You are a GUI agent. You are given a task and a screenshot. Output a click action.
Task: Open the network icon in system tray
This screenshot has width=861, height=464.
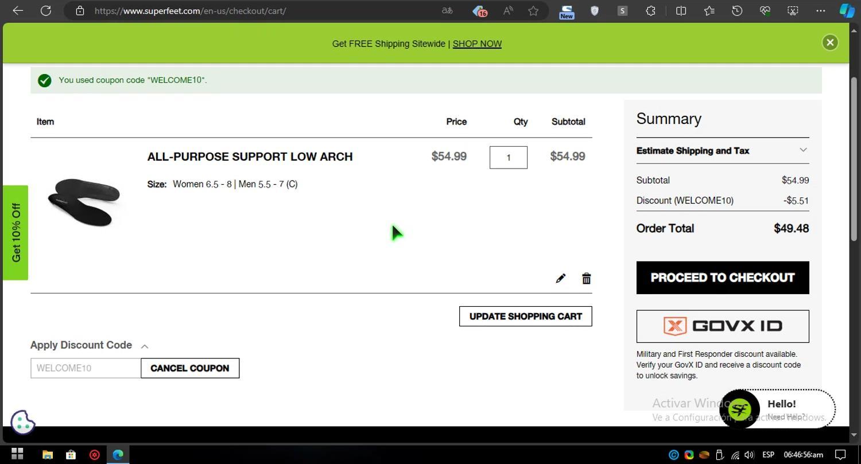click(x=735, y=455)
